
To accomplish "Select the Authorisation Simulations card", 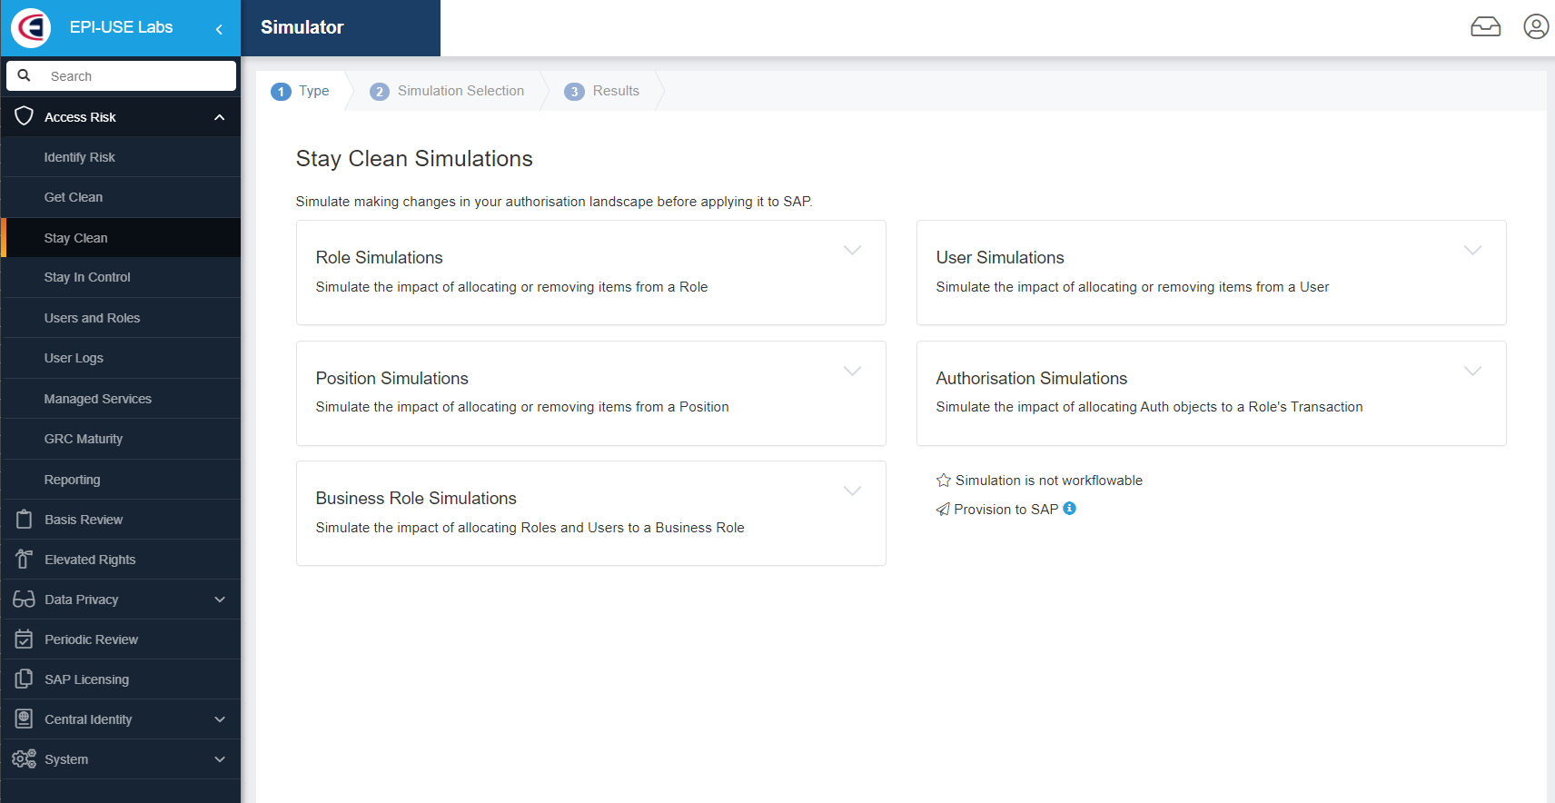I will [1210, 392].
